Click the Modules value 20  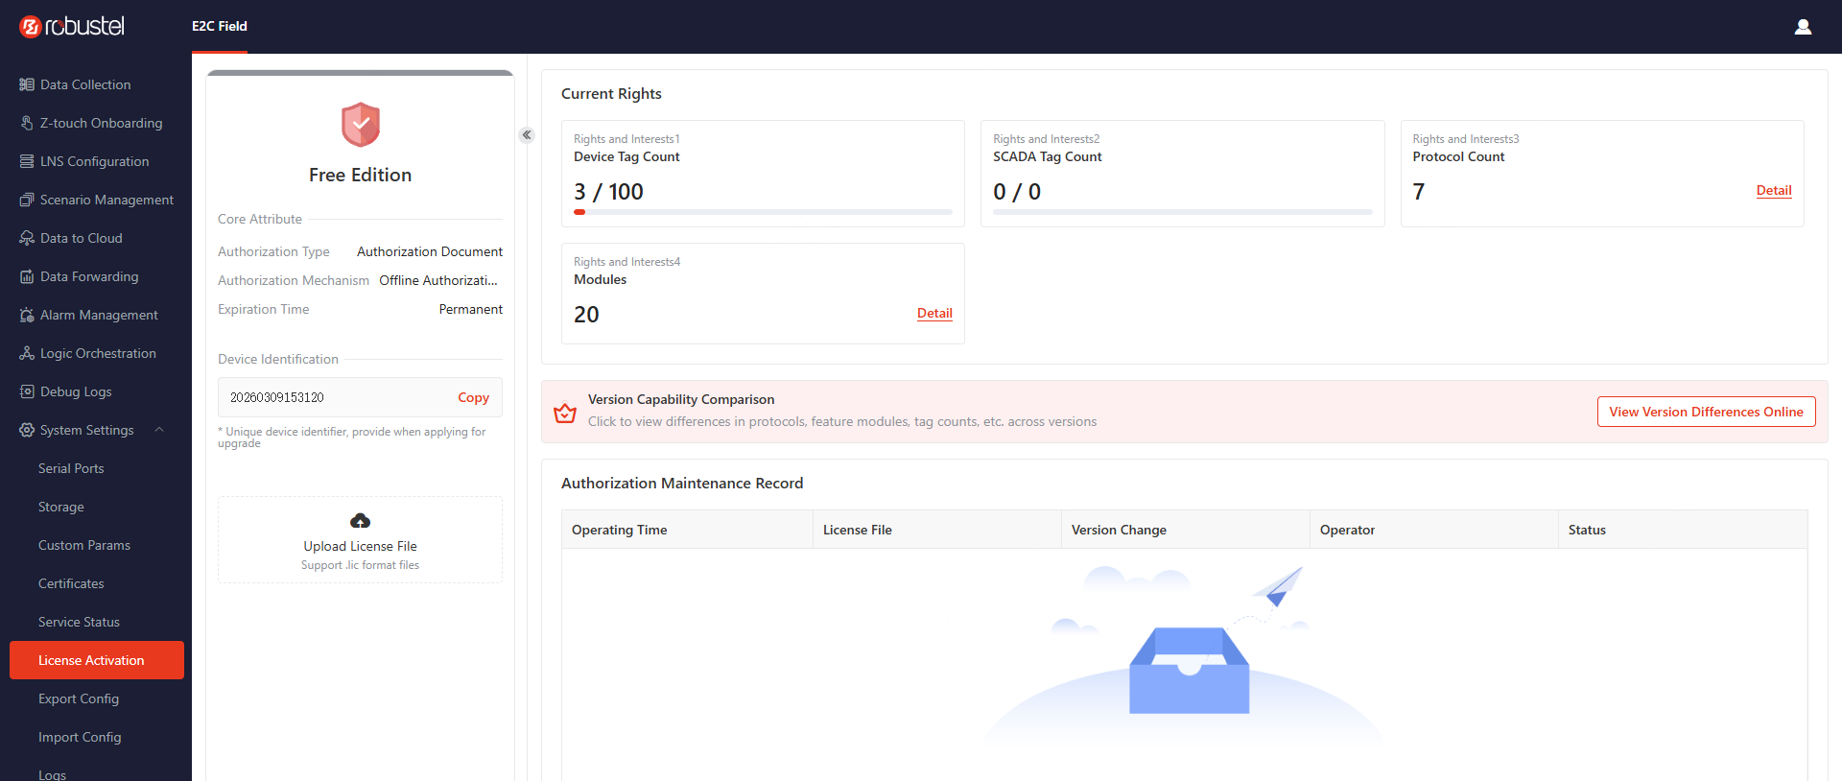[x=586, y=315]
